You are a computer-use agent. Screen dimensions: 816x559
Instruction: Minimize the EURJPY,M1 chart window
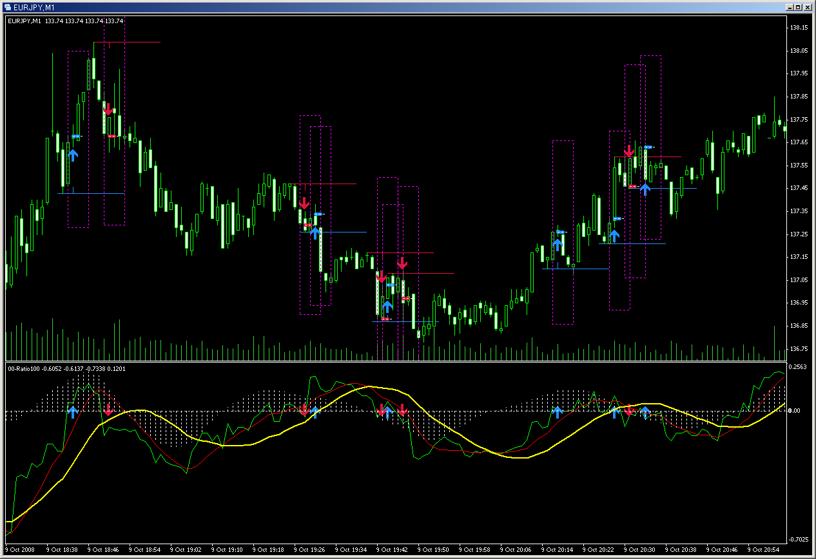click(790, 7)
